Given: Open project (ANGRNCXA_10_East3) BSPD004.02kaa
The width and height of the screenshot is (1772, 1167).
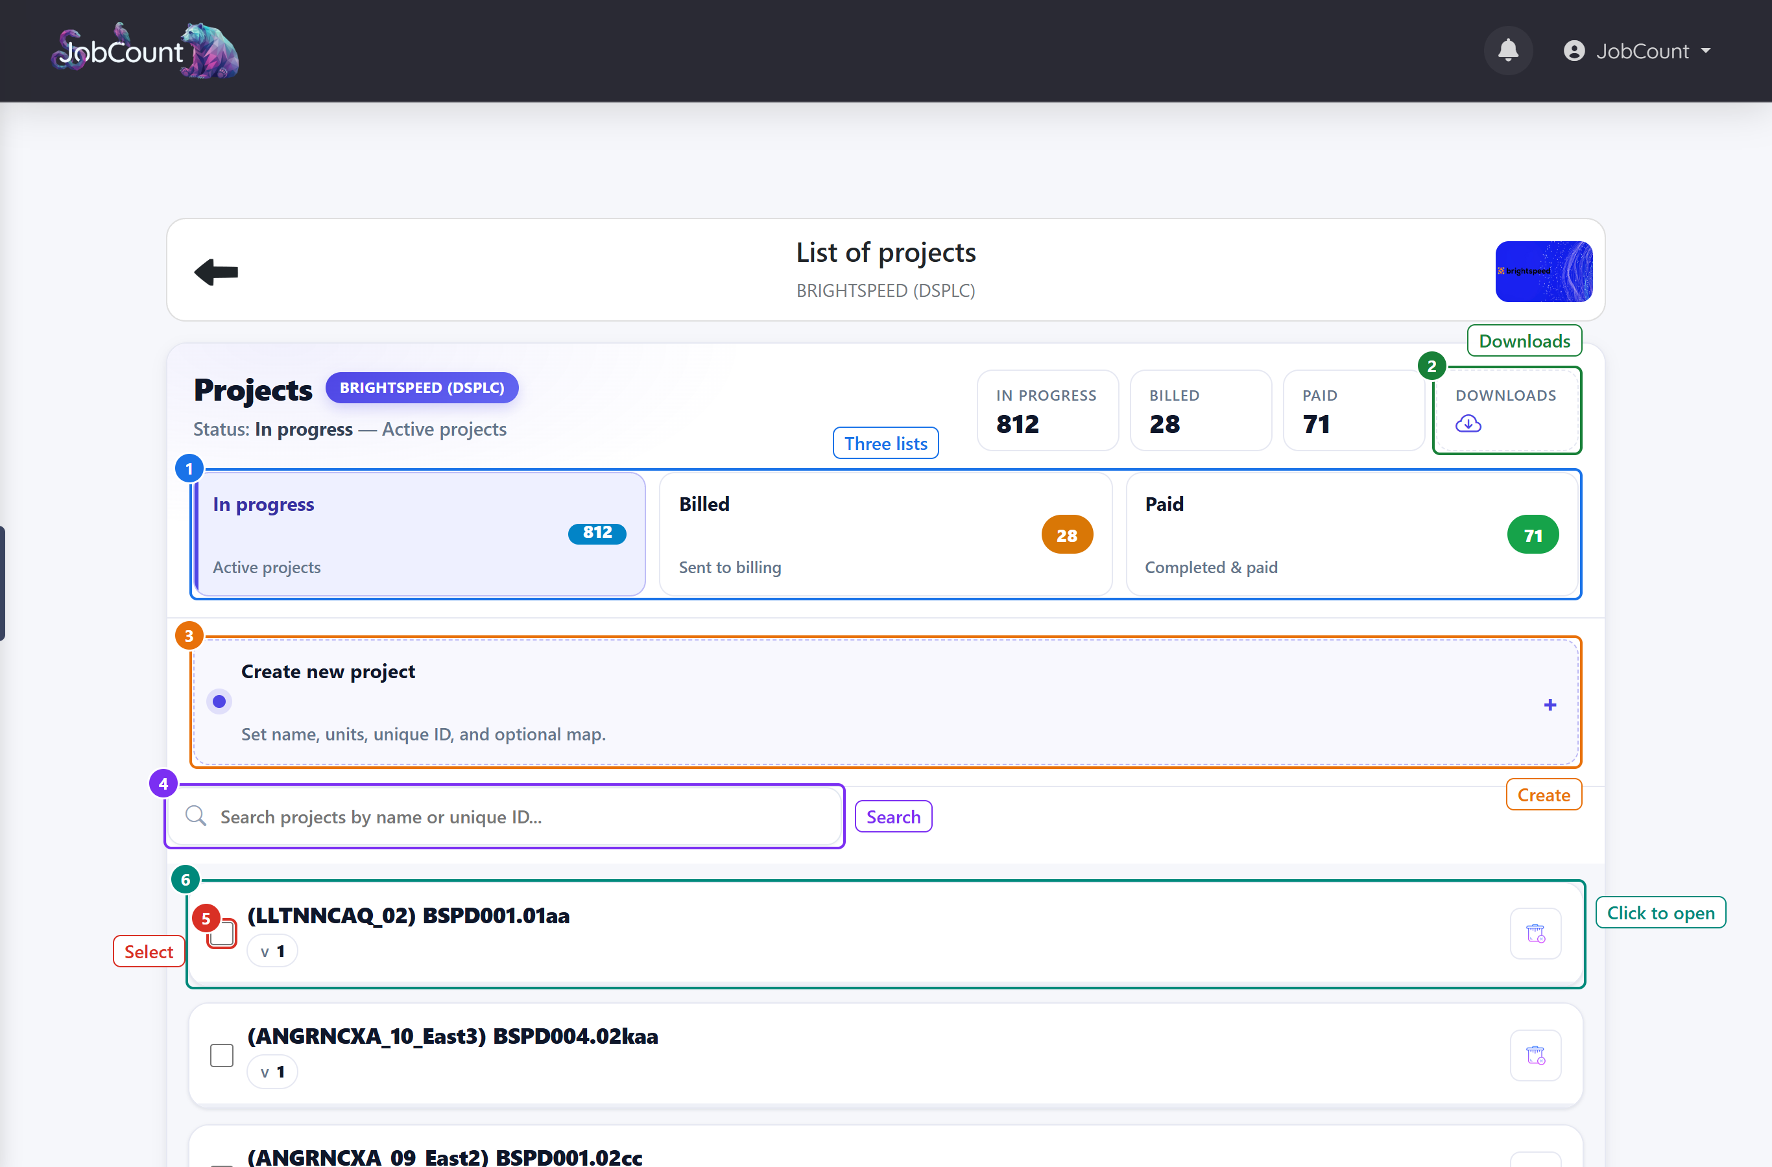Looking at the screenshot, I should pos(453,1036).
